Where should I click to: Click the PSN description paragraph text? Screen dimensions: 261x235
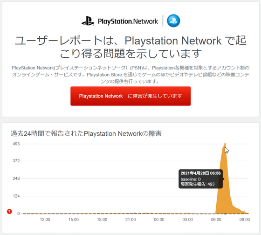click(x=130, y=75)
